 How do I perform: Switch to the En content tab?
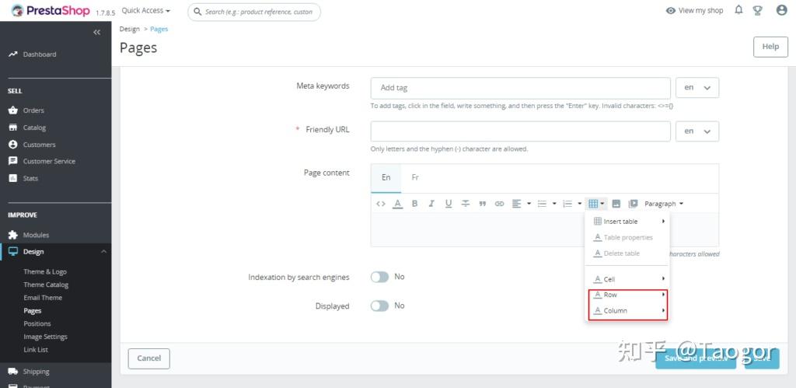[386, 178]
